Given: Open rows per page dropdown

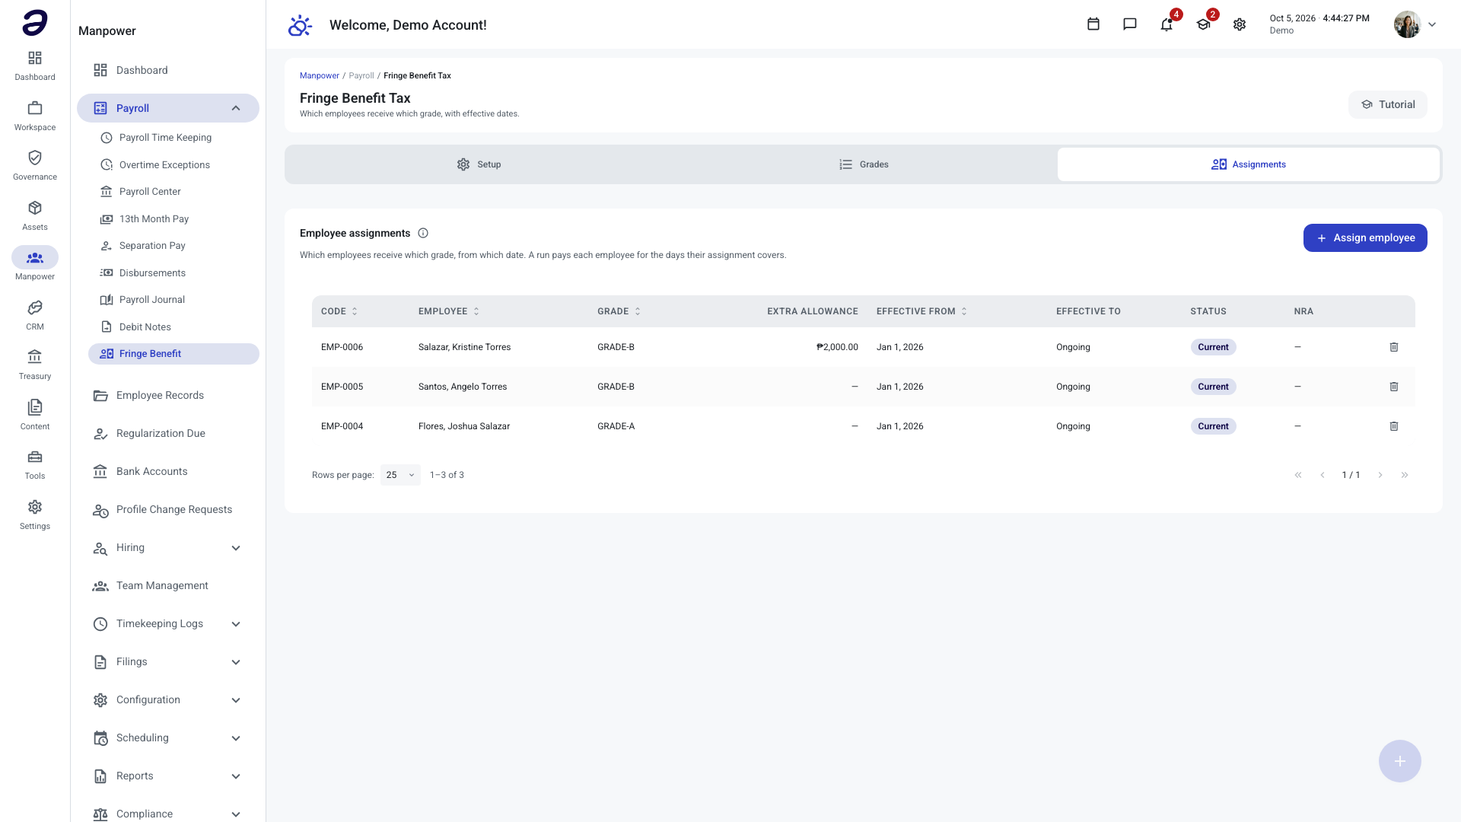Looking at the screenshot, I should point(400,475).
